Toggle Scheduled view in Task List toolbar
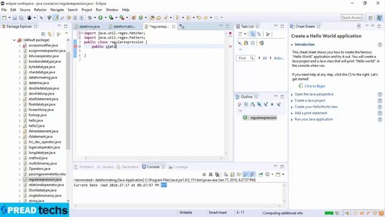The image size is (385, 217). pyautogui.click(x=259, y=34)
